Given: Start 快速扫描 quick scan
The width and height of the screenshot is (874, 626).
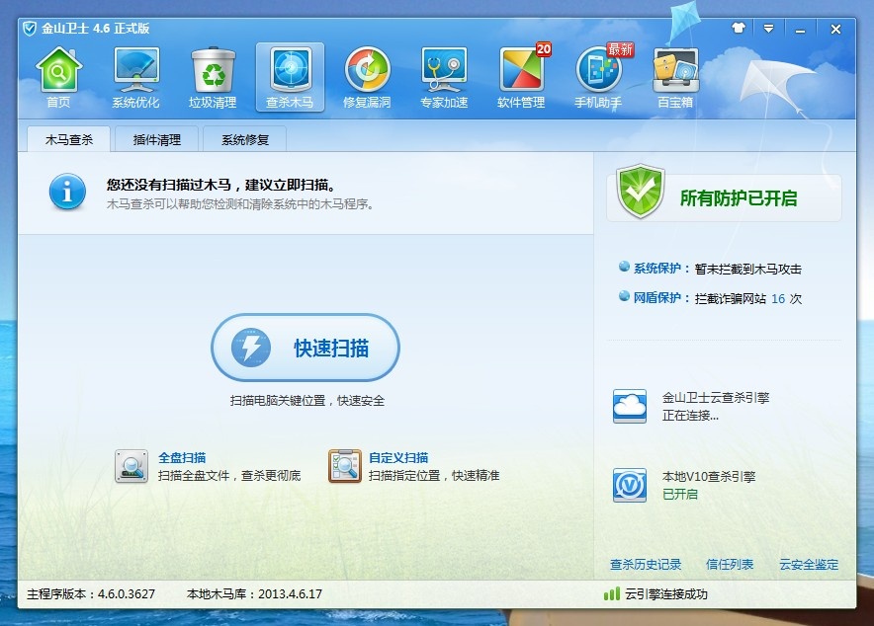Looking at the screenshot, I should pyautogui.click(x=306, y=348).
